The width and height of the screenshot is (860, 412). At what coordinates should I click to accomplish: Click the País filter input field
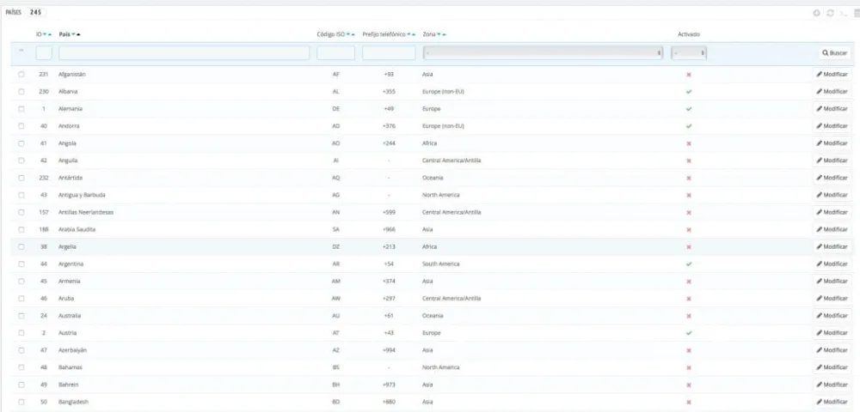[x=184, y=53]
